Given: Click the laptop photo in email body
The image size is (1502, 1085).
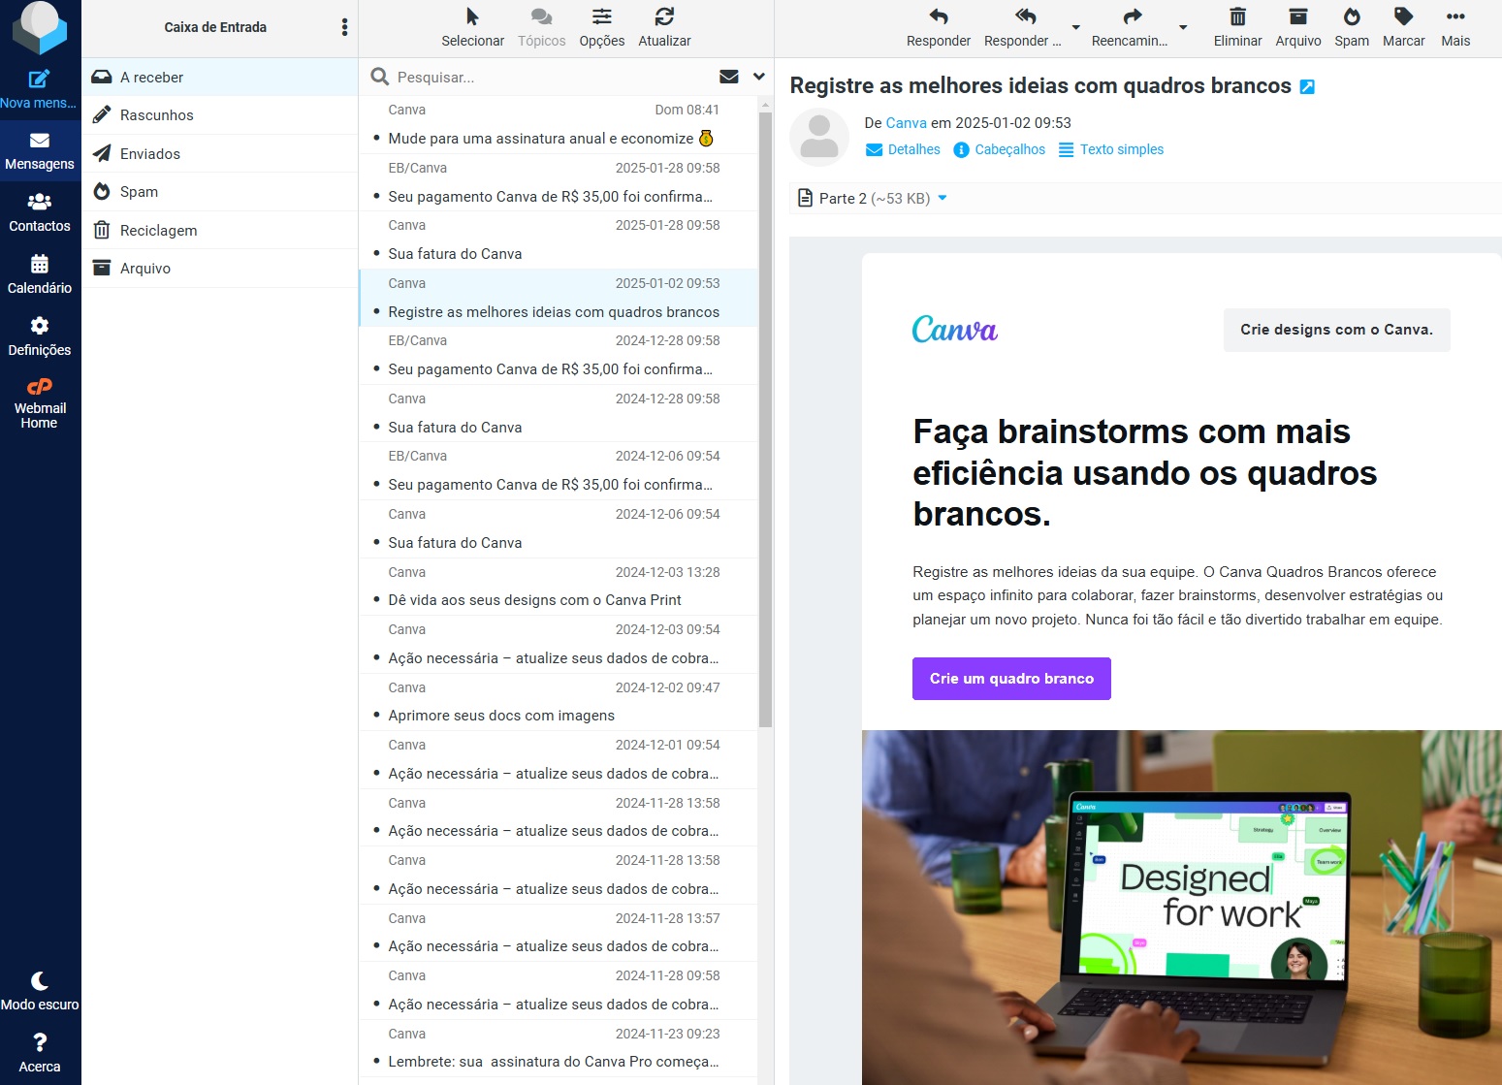Looking at the screenshot, I should [1182, 907].
